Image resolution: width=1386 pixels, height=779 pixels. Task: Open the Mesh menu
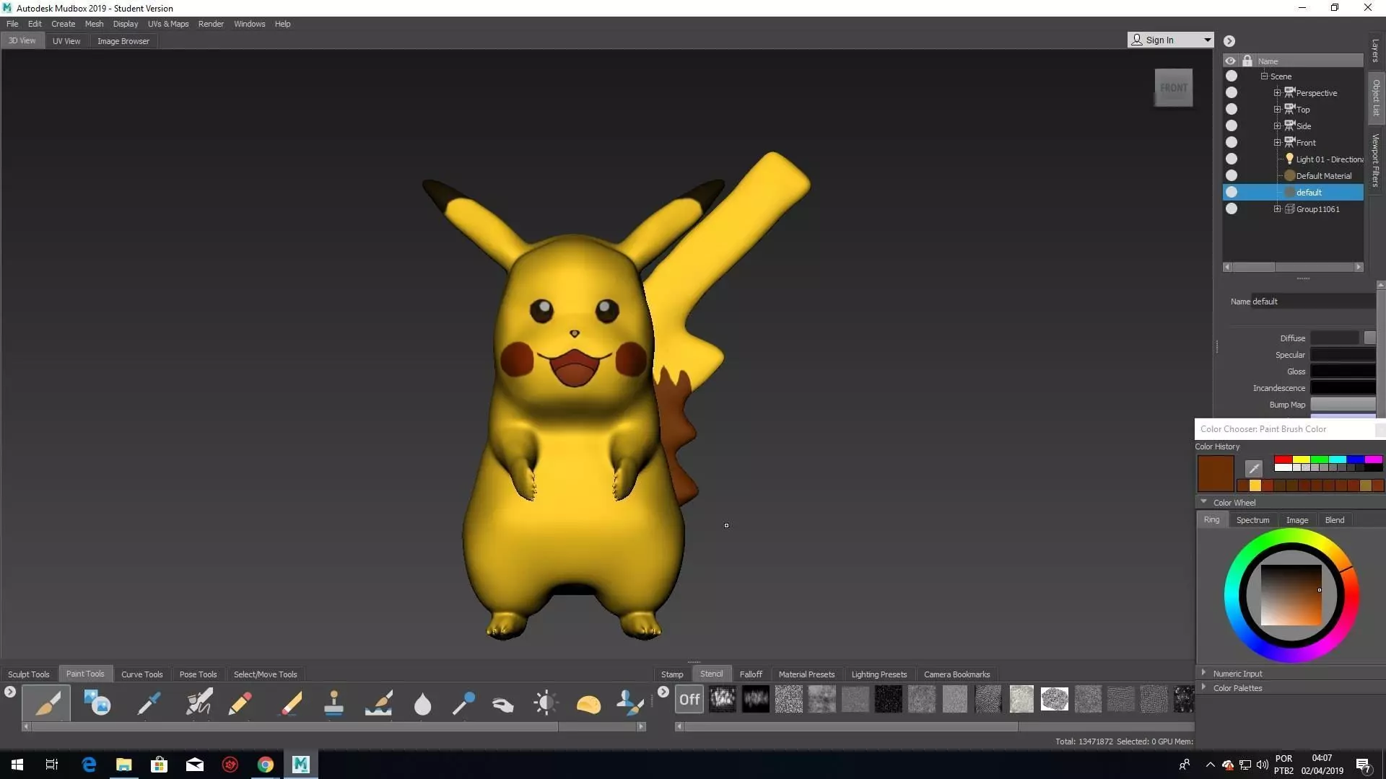[94, 24]
